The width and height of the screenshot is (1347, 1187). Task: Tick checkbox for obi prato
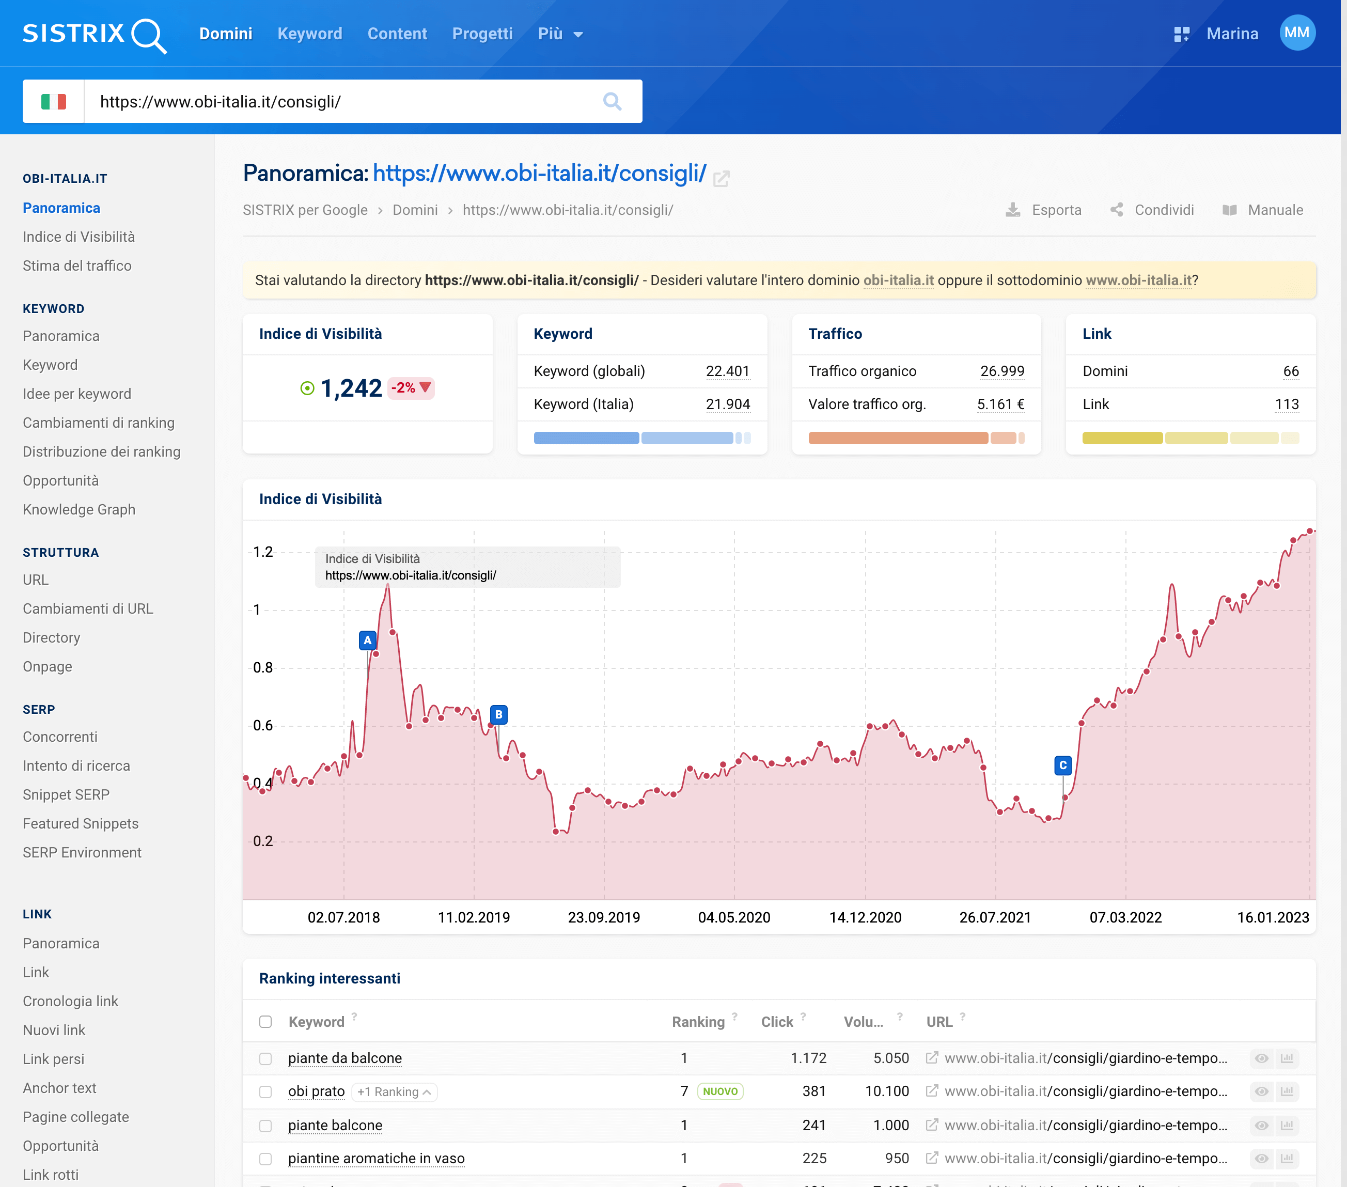coord(265,1091)
